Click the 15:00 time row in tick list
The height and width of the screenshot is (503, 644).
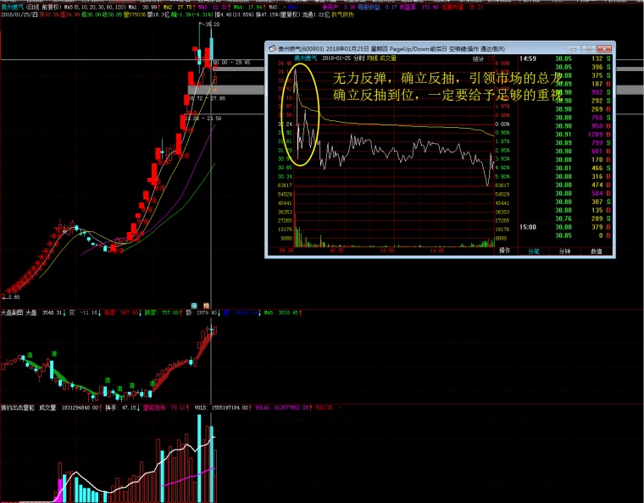point(528,227)
